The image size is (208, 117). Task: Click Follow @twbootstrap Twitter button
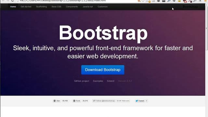(104, 101)
